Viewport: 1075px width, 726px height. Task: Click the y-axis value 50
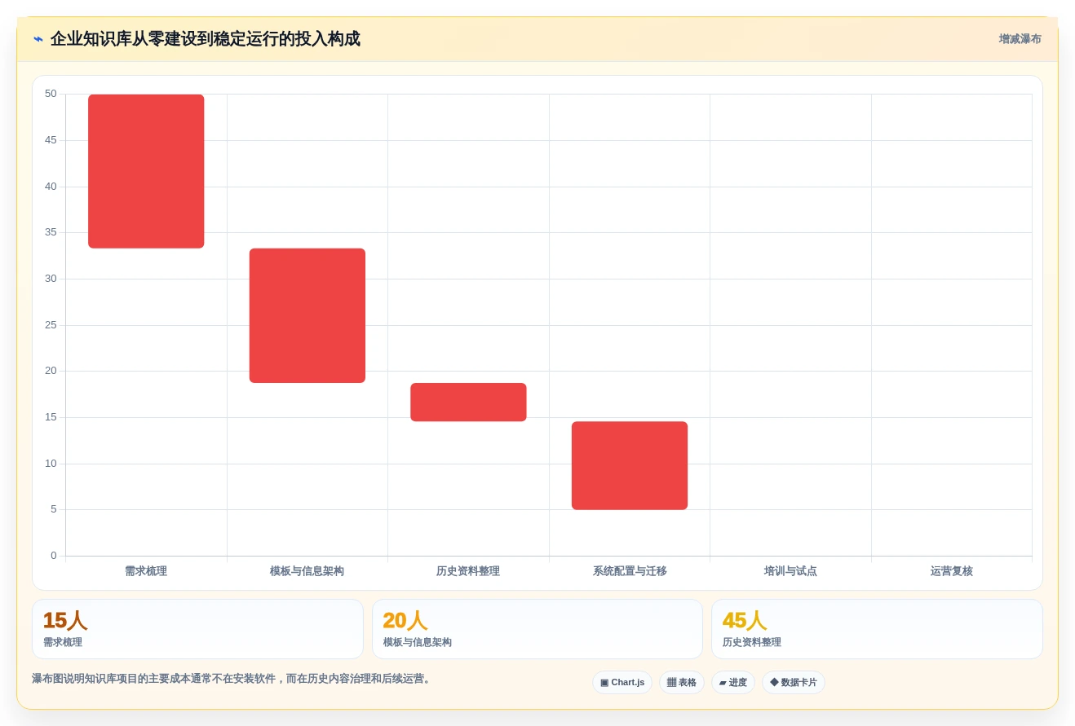click(x=51, y=94)
